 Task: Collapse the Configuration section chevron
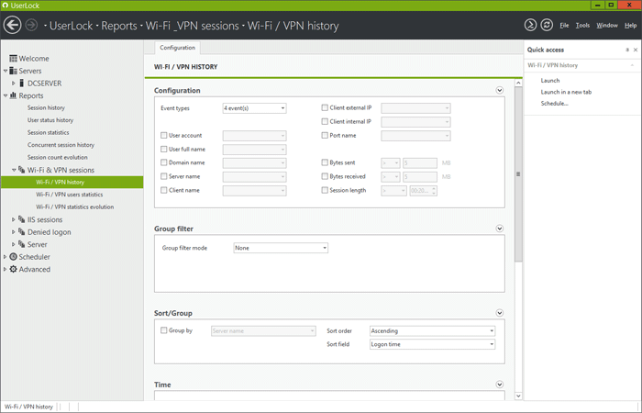[x=500, y=90]
